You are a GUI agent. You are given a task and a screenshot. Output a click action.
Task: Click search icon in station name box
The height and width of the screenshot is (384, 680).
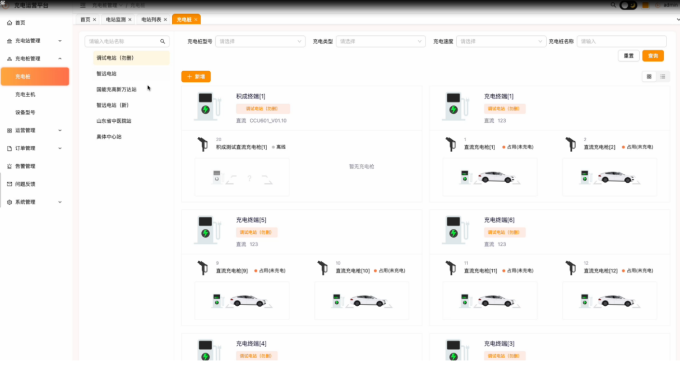pos(163,41)
